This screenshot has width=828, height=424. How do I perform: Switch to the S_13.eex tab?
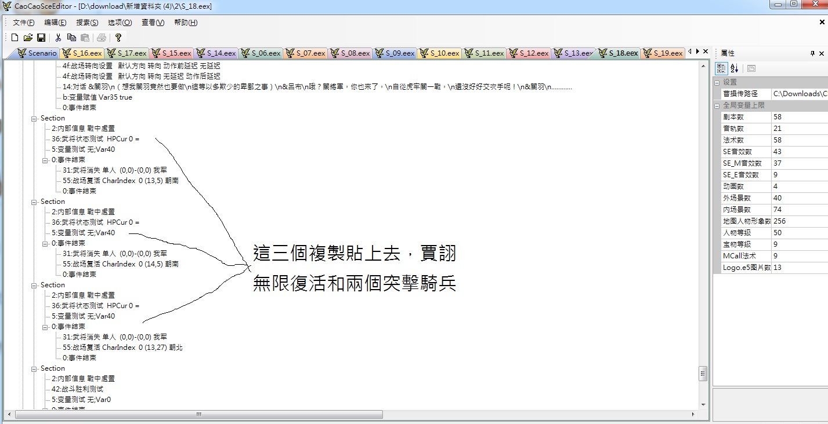tap(573, 53)
